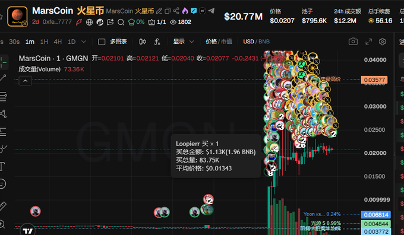Image resolution: width=404 pixels, height=235 pixels.
Task: Click the 价格 $0.0207 price stat
Action: (282, 16)
